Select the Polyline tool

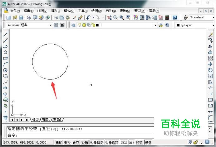click(5, 46)
